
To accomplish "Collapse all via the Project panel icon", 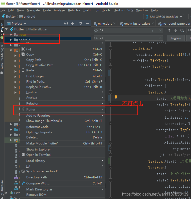I will tap(73, 23).
